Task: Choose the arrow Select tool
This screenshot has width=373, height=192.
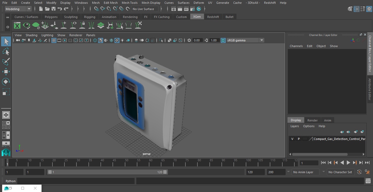Action: click(x=6, y=41)
